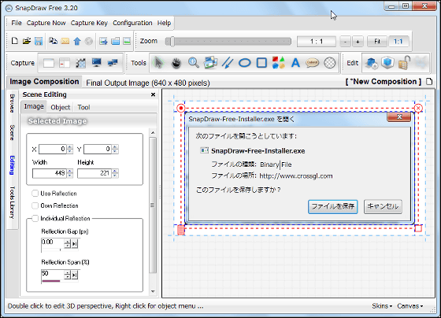The image size is (441, 318).
Task: Select the checkered circle tool
Action: (330, 63)
